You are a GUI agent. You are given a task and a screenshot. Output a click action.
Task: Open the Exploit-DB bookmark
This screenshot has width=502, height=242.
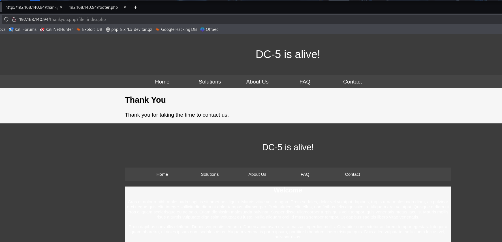point(89,29)
